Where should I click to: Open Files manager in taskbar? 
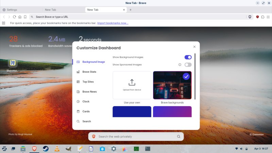(x=23, y=149)
